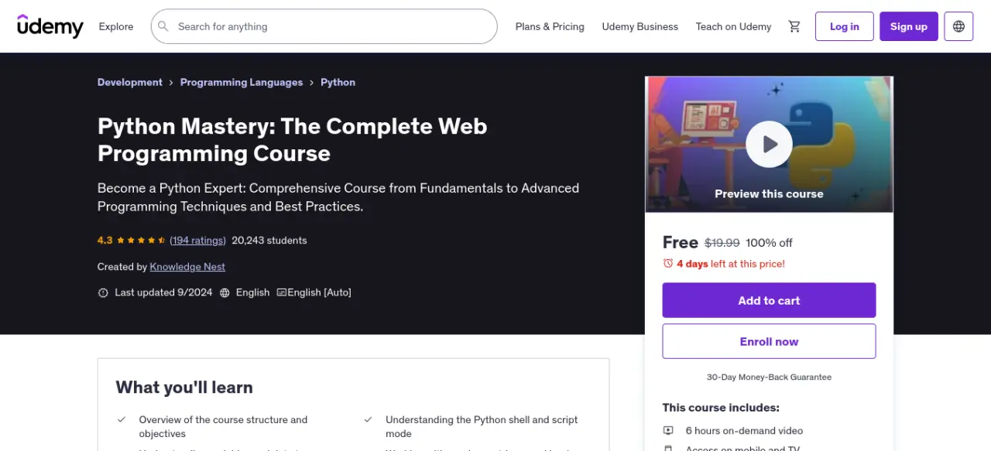Click the closed captions icon
The width and height of the screenshot is (991, 451).
[x=282, y=292]
